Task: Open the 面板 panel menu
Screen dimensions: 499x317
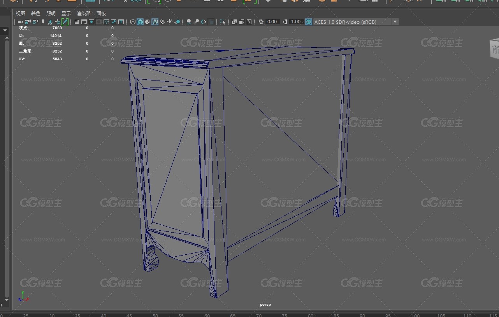Action: [x=101, y=13]
